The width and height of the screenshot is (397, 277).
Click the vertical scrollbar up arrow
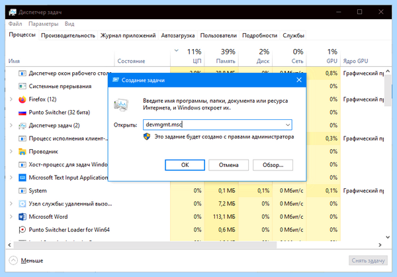pyautogui.click(x=388, y=72)
